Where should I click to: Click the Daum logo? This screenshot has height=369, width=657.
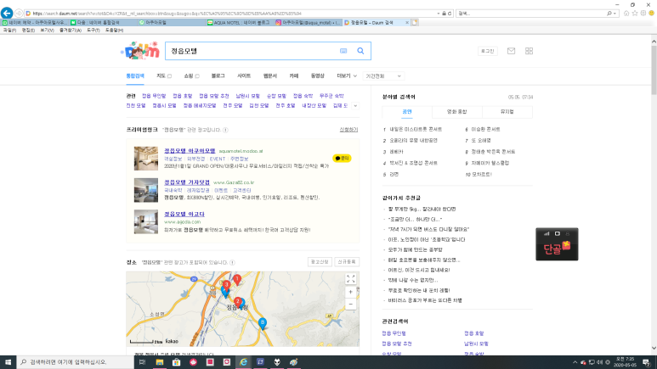coord(140,51)
